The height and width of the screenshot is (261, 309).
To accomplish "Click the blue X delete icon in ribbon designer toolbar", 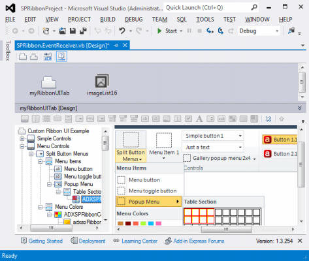I will (x=268, y=119).
